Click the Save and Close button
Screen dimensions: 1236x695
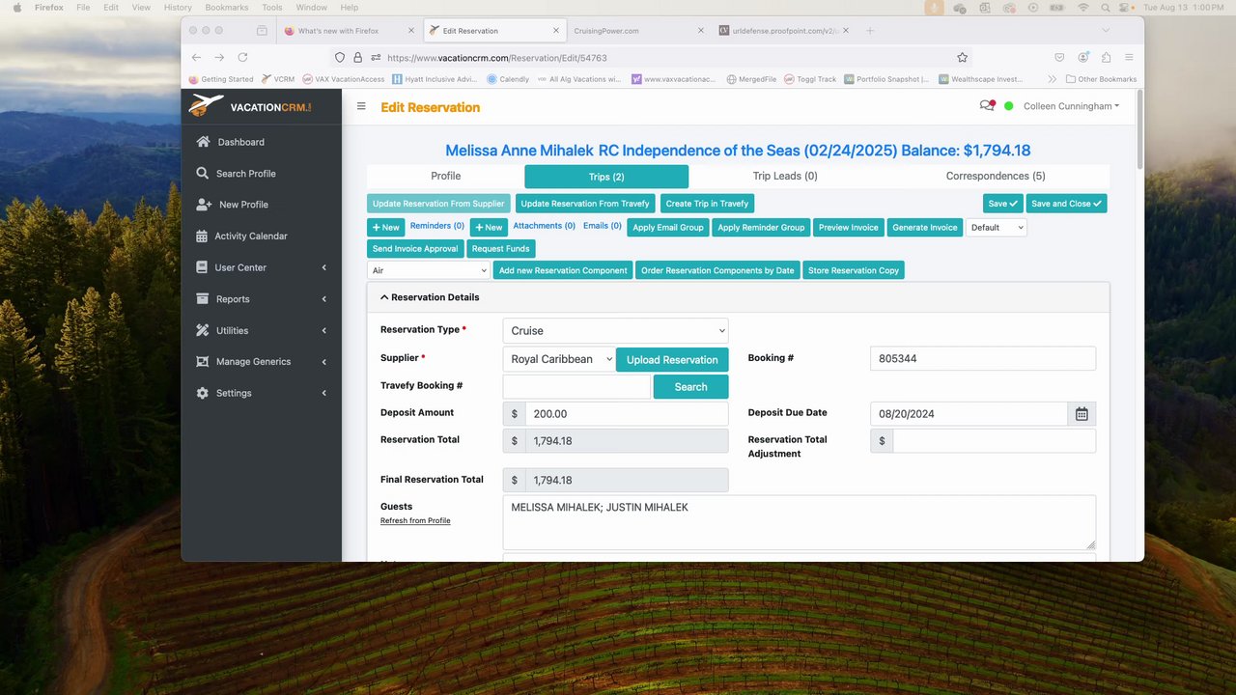1066,204
